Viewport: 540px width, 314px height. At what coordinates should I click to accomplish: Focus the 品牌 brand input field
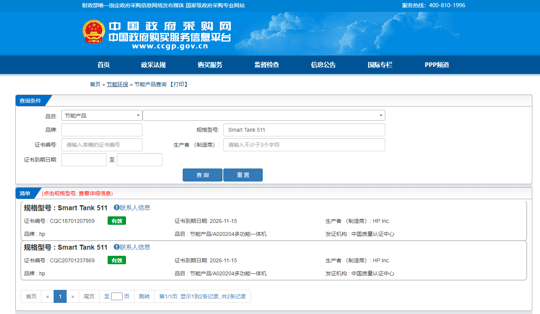[x=101, y=130]
